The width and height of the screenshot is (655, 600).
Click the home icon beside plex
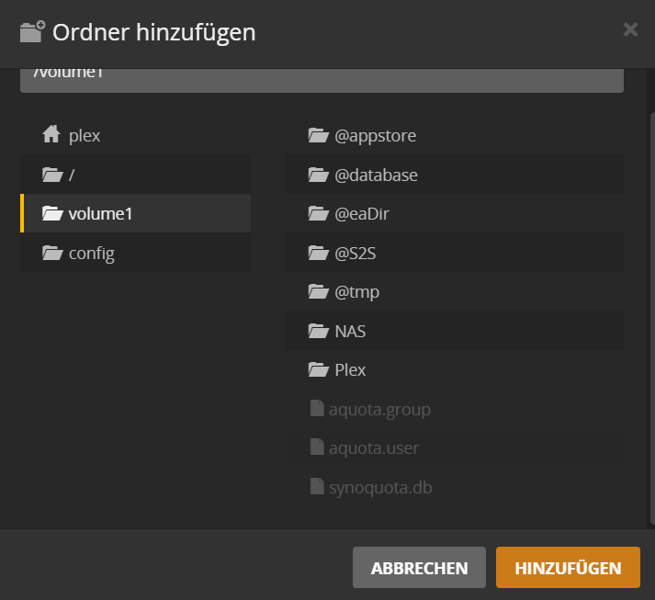coord(51,135)
